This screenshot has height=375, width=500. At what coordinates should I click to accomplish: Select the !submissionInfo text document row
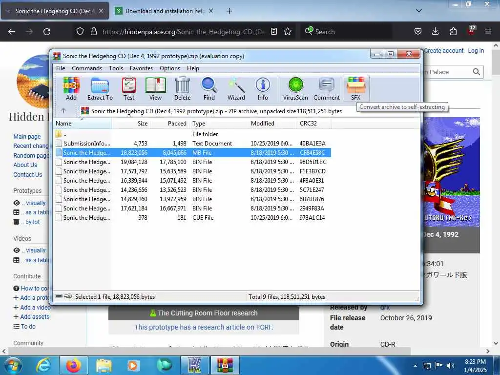click(x=192, y=144)
